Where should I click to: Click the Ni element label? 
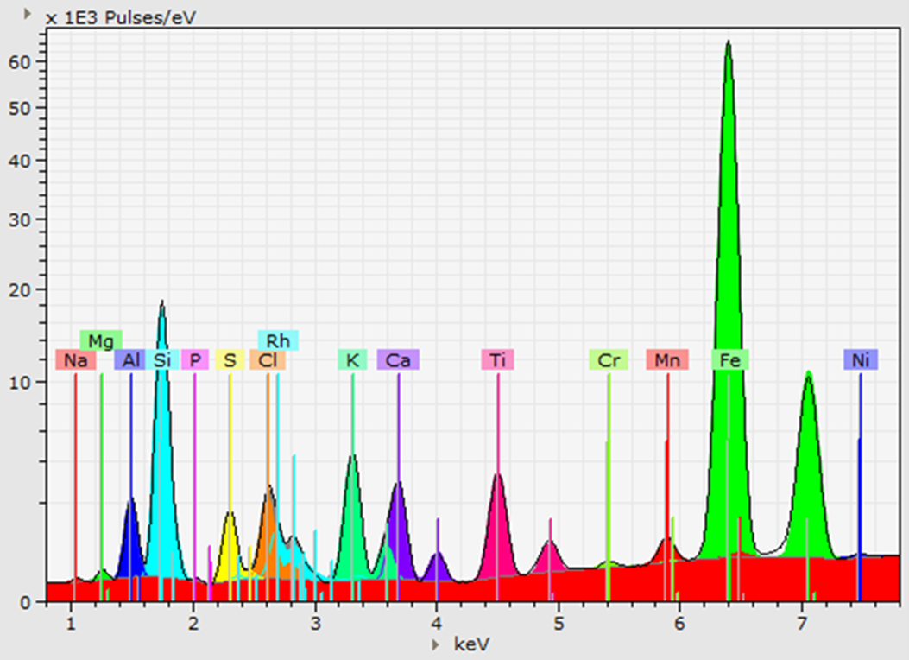[x=860, y=360]
